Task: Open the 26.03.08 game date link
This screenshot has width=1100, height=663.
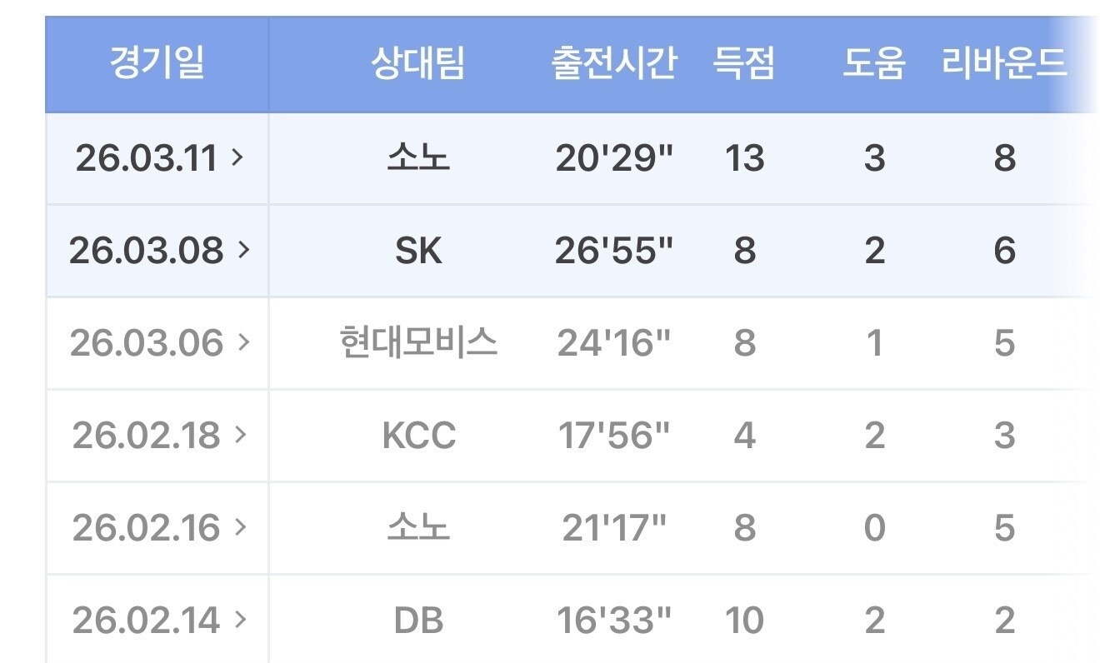Action: 147,250
